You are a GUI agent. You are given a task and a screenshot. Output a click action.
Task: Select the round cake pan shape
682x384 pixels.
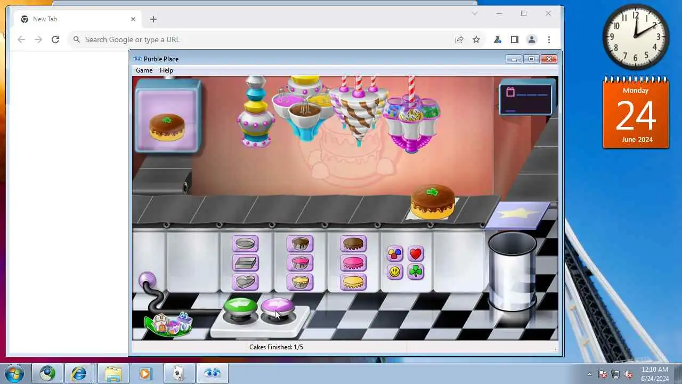(245, 244)
